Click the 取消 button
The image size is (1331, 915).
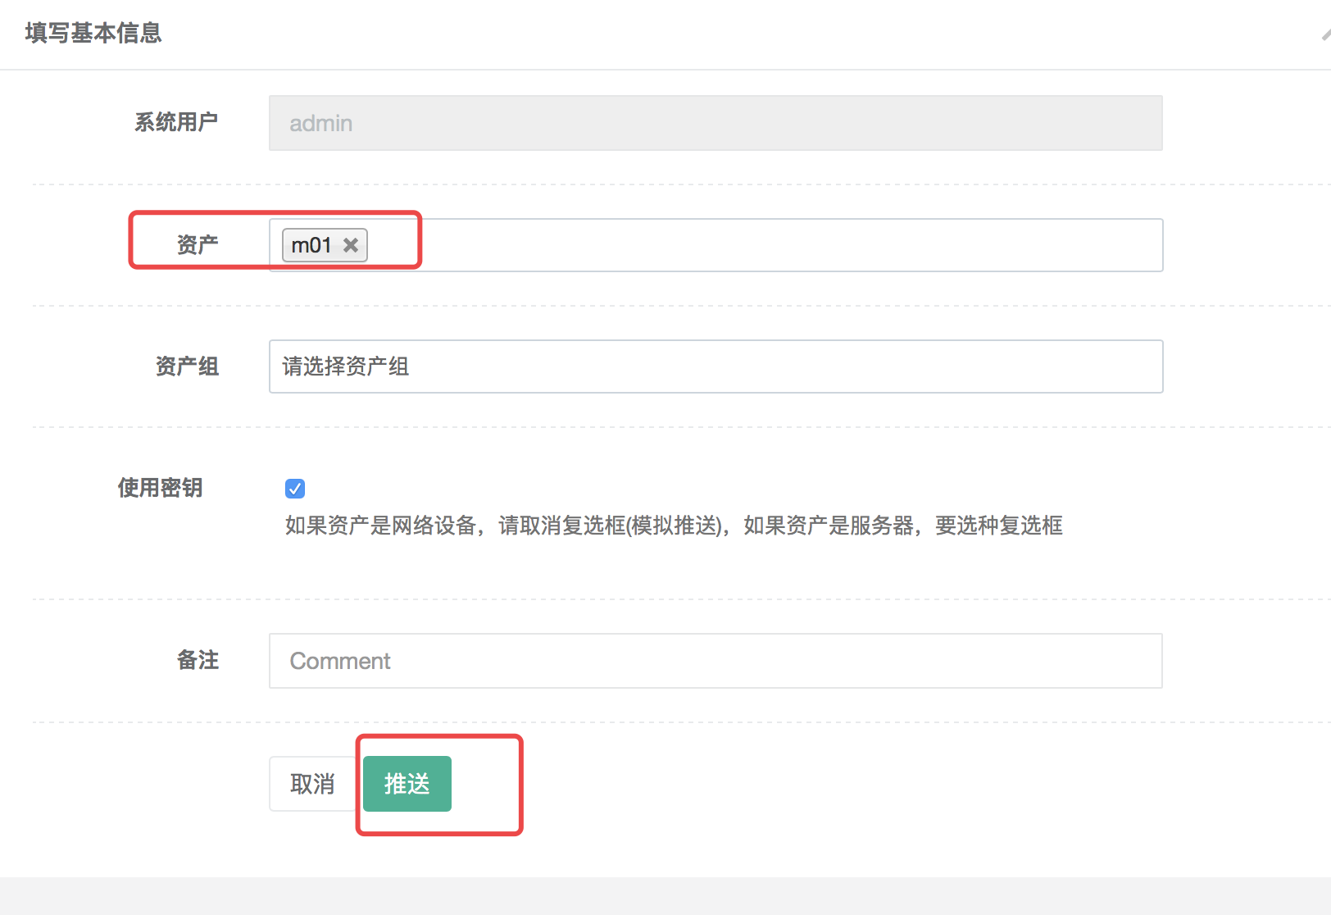coord(312,784)
